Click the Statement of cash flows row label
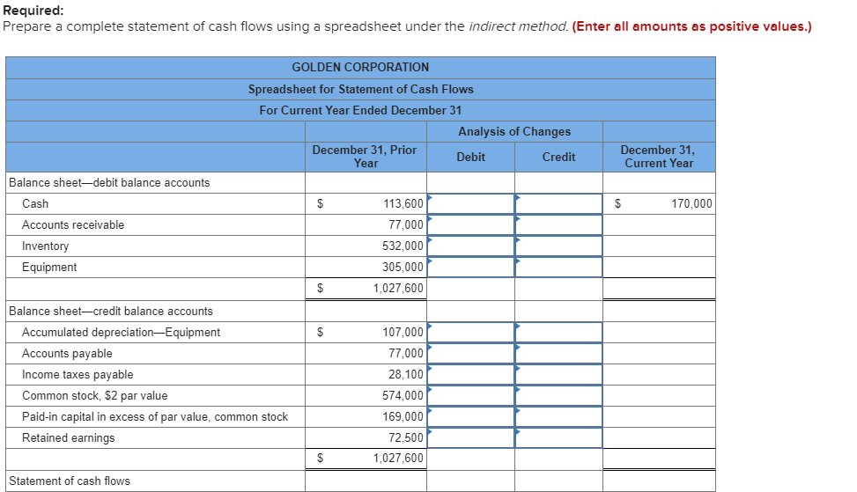Image resolution: width=857 pixels, height=492 pixels. point(70,481)
